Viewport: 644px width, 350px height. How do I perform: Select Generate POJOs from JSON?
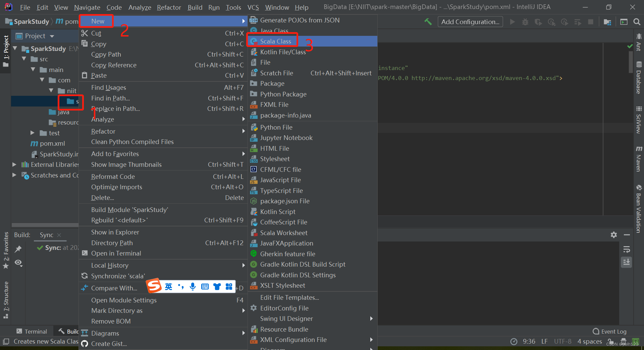point(313,20)
